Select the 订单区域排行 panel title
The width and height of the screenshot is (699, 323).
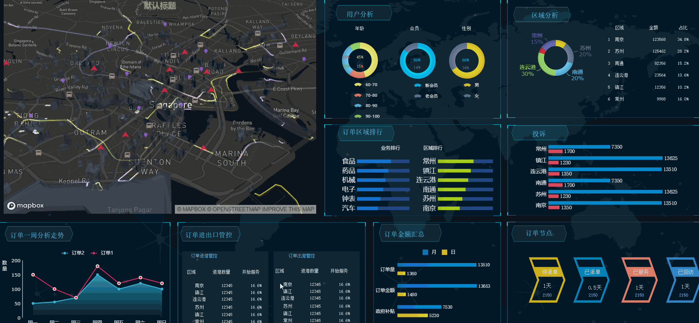[363, 132]
